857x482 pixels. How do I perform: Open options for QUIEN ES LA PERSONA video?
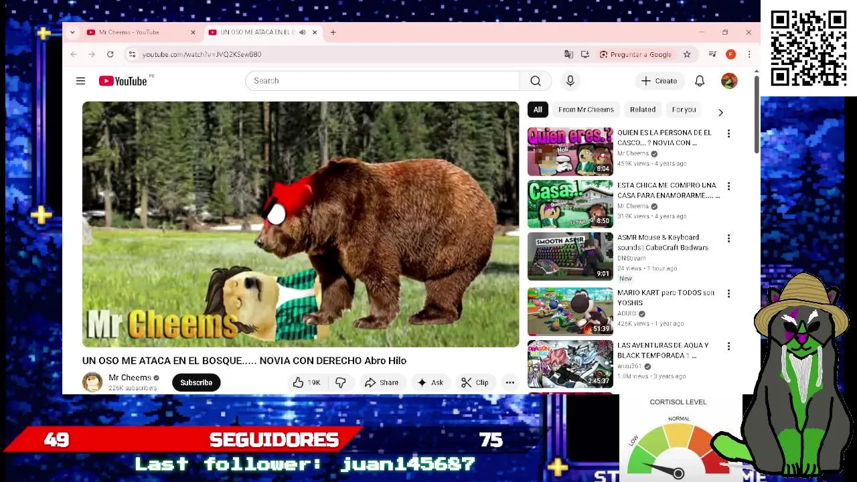click(728, 134)
